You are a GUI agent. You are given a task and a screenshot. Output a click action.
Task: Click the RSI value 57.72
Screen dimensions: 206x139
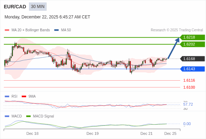[188, 104]
